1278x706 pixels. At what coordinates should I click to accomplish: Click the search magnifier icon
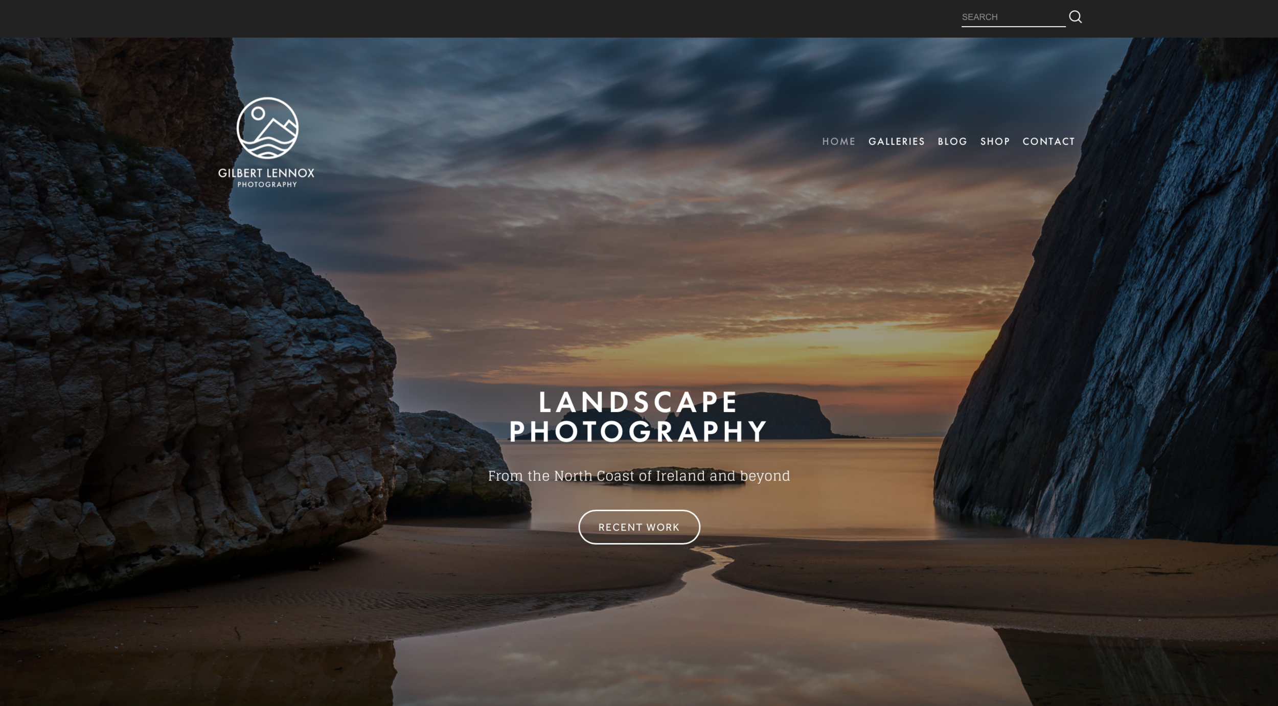1075,17
